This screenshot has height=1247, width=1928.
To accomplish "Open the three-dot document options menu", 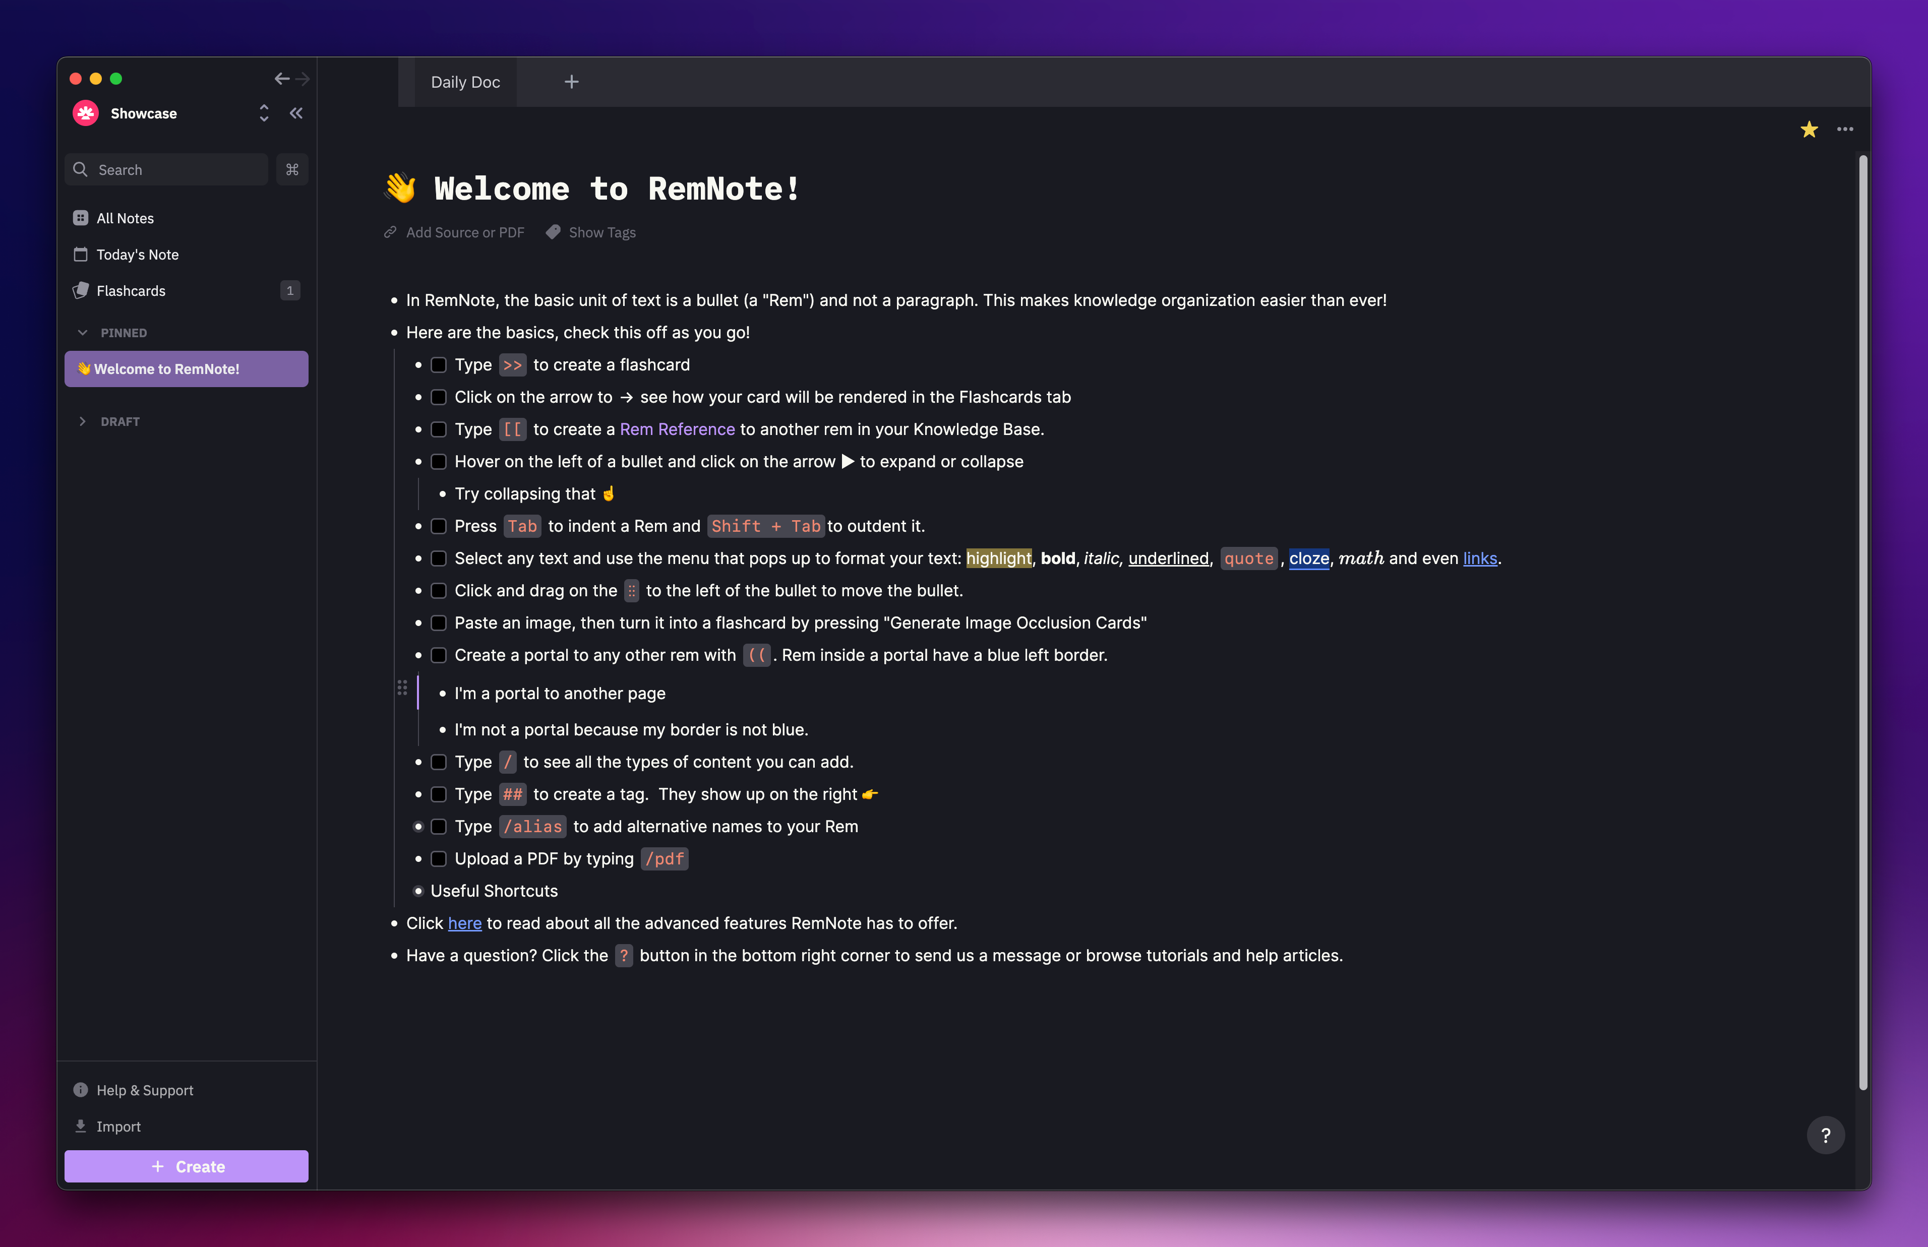I will [1845, 130].
